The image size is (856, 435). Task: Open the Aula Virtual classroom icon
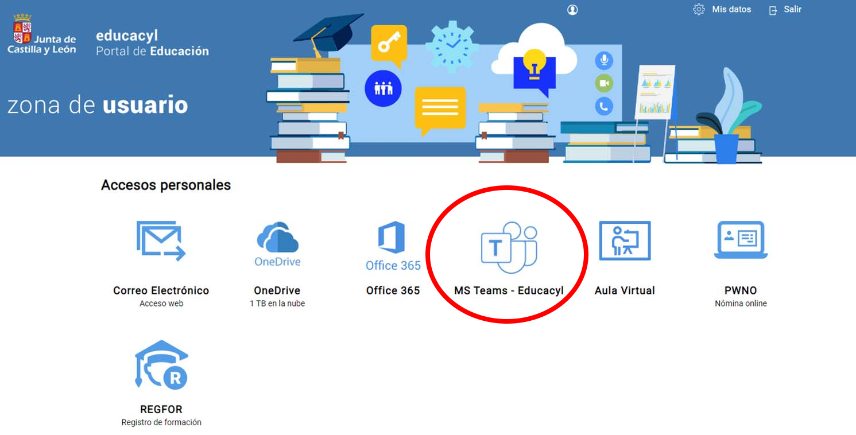(x=625, y=240)
